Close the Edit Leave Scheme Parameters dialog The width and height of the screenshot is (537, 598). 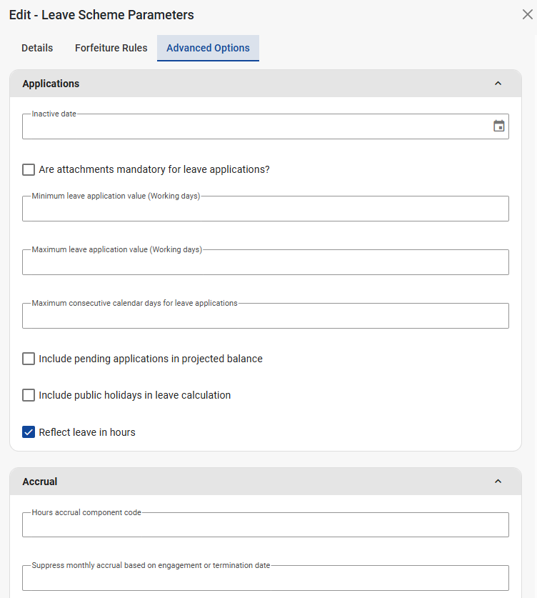(x=528, y=14)
